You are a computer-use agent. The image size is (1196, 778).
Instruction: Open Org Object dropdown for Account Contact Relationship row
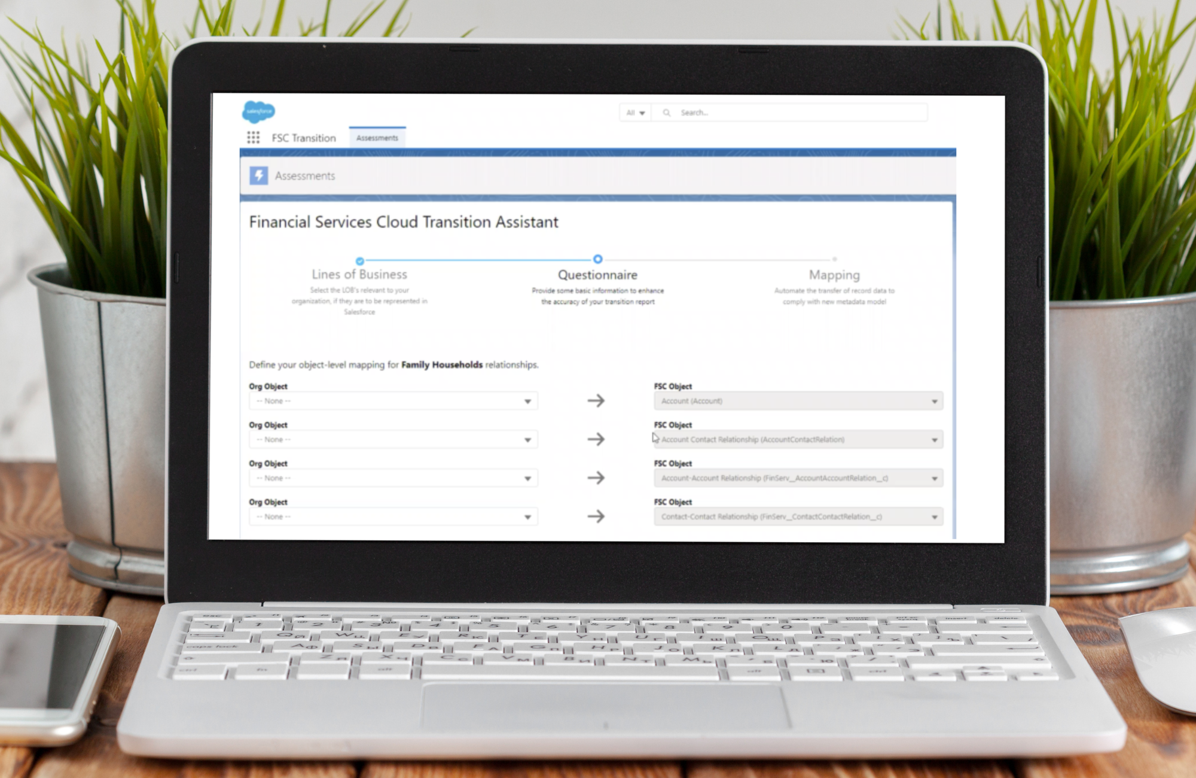(393, 439)
